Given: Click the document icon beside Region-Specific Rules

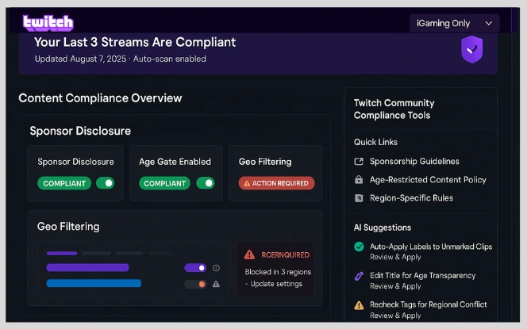Looking at the screenshot, I should pyautogui.click(x=359, y=198).
